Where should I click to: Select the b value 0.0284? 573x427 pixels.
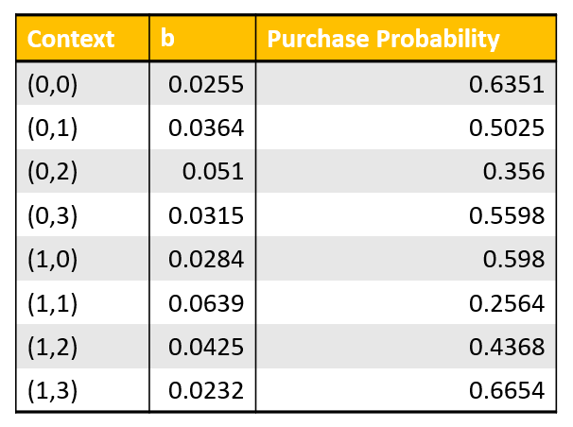tap(206, 259)
